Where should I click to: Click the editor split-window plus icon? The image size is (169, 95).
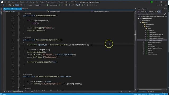click(135, 11)
